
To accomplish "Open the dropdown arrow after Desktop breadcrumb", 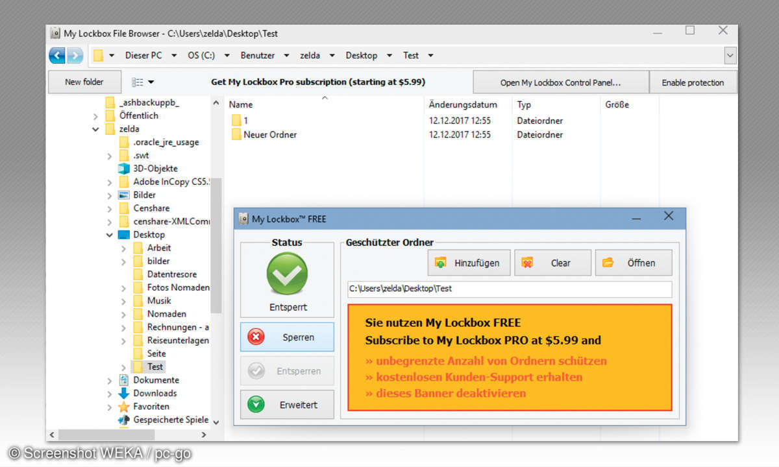I will 389,56.
